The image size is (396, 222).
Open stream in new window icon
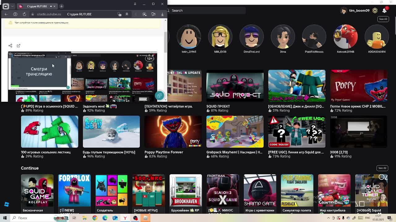coord(19,46)
